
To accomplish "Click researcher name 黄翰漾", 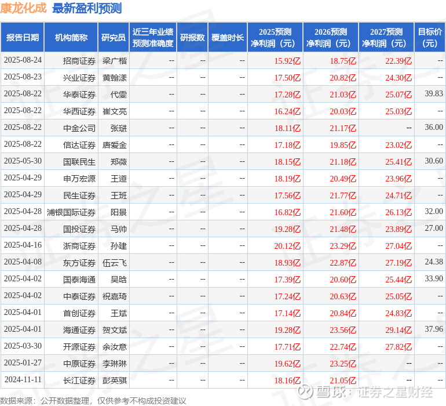I will pos(115,78).
